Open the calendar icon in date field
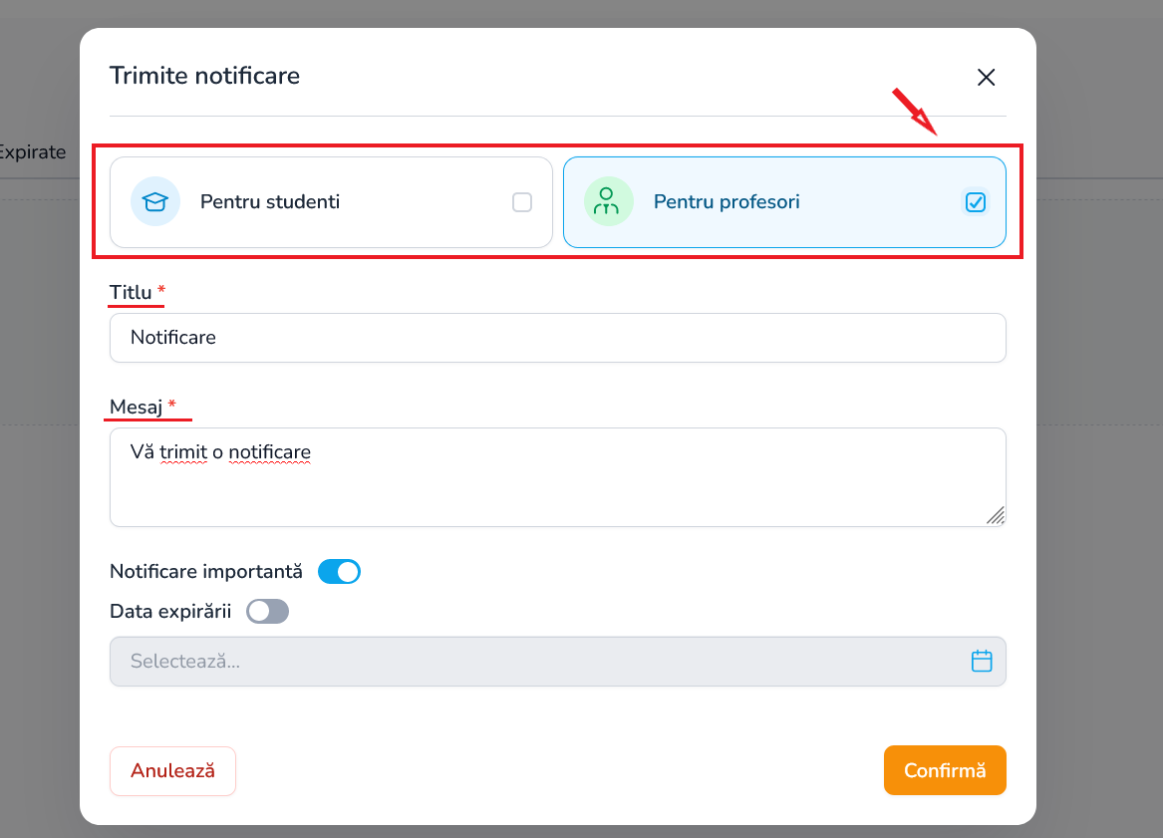 pos(982,661)
